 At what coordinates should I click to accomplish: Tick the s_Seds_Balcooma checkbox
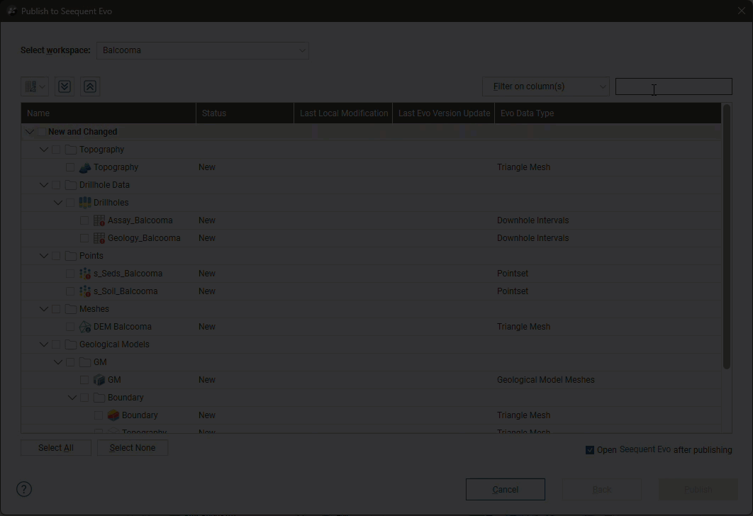(70, 274)
